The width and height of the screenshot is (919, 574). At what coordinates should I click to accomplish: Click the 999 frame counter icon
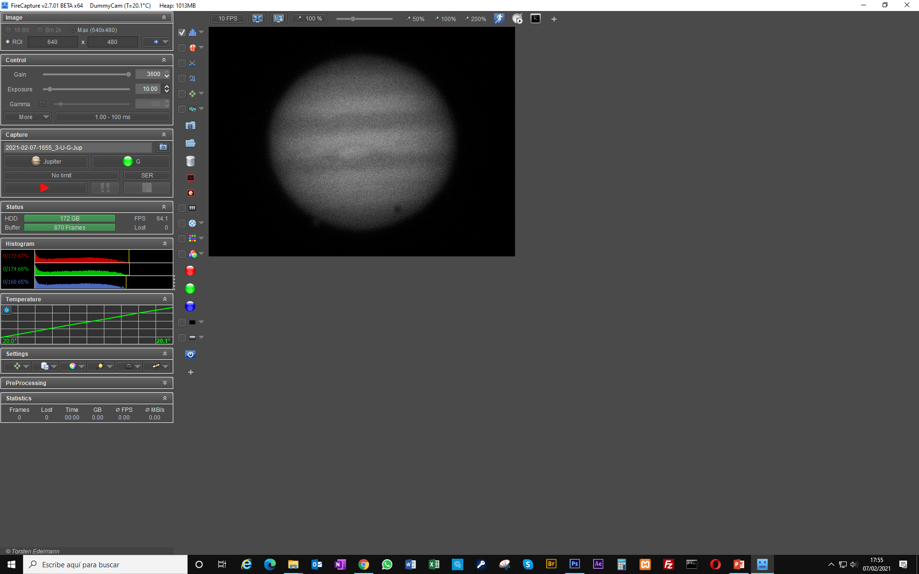192,208
